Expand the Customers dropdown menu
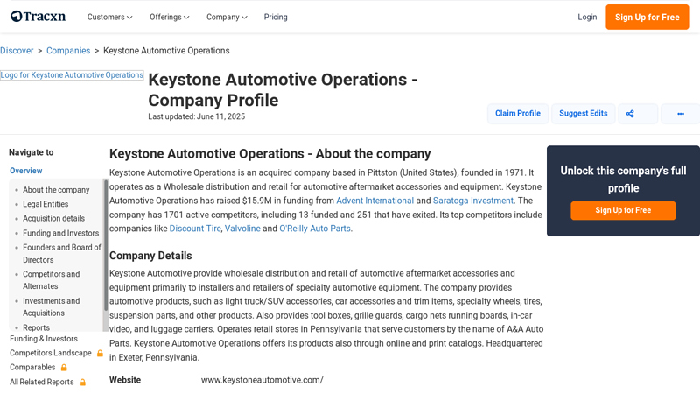Screen dimensions: 700x394 tap(110, 17)
